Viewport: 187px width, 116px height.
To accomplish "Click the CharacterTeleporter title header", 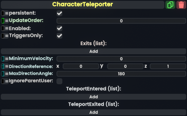I will pos(83,5).
